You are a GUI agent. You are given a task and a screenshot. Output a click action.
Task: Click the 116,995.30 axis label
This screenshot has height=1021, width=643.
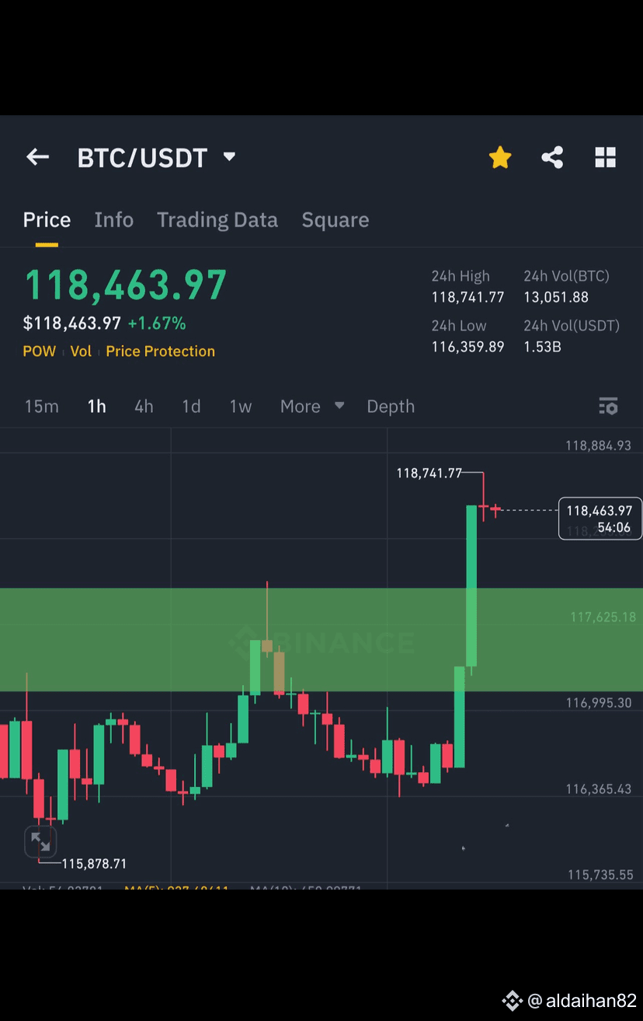[599, 703]
